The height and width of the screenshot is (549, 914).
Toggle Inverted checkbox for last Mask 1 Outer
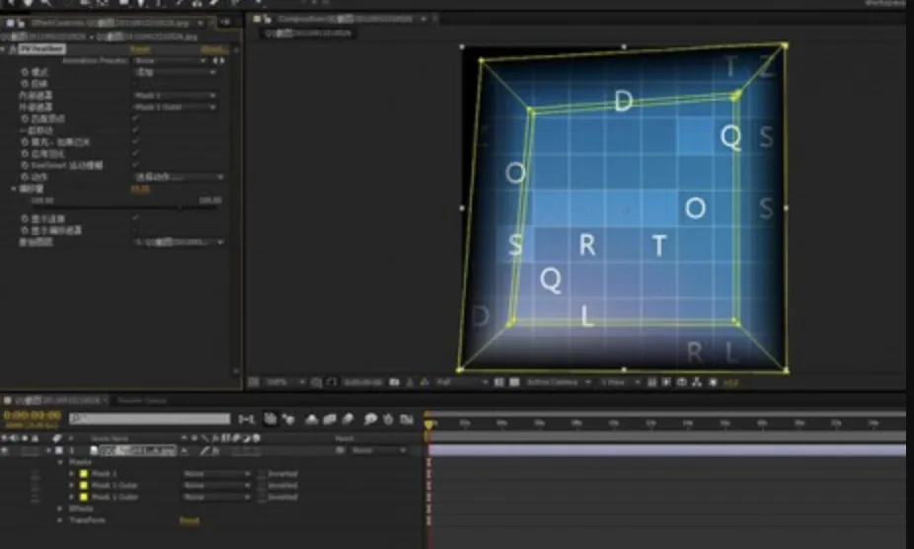[x=262, y=497]
